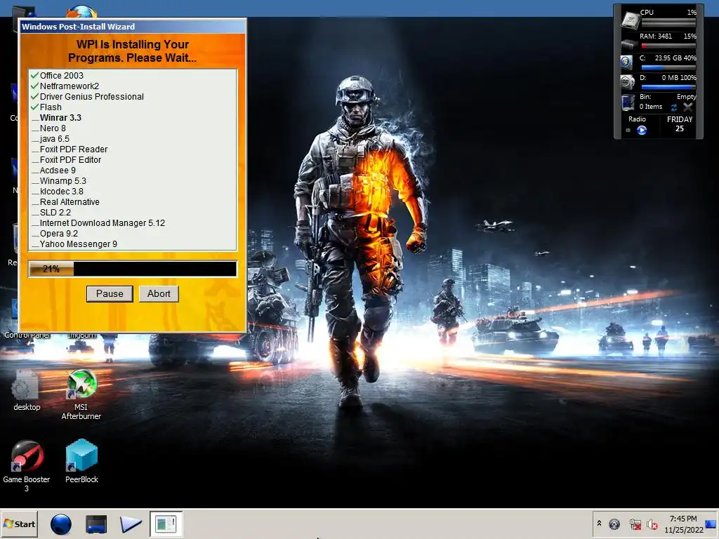Open the taskbar clock showing 7:45 PM
Screen dimensions: 719x539
click(x=684, y=524)
